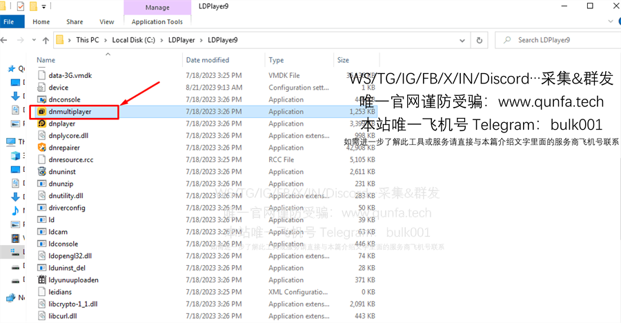Click Local Disk (C:) breadcrumb

(x=133, y=40)
